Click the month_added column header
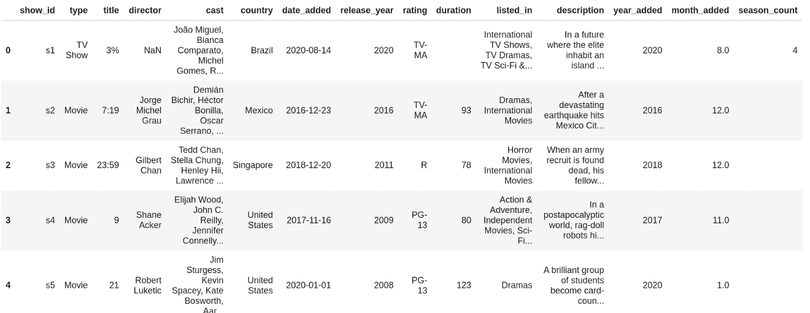The height and width of the screenshot is (313, 810). point(700,10)
